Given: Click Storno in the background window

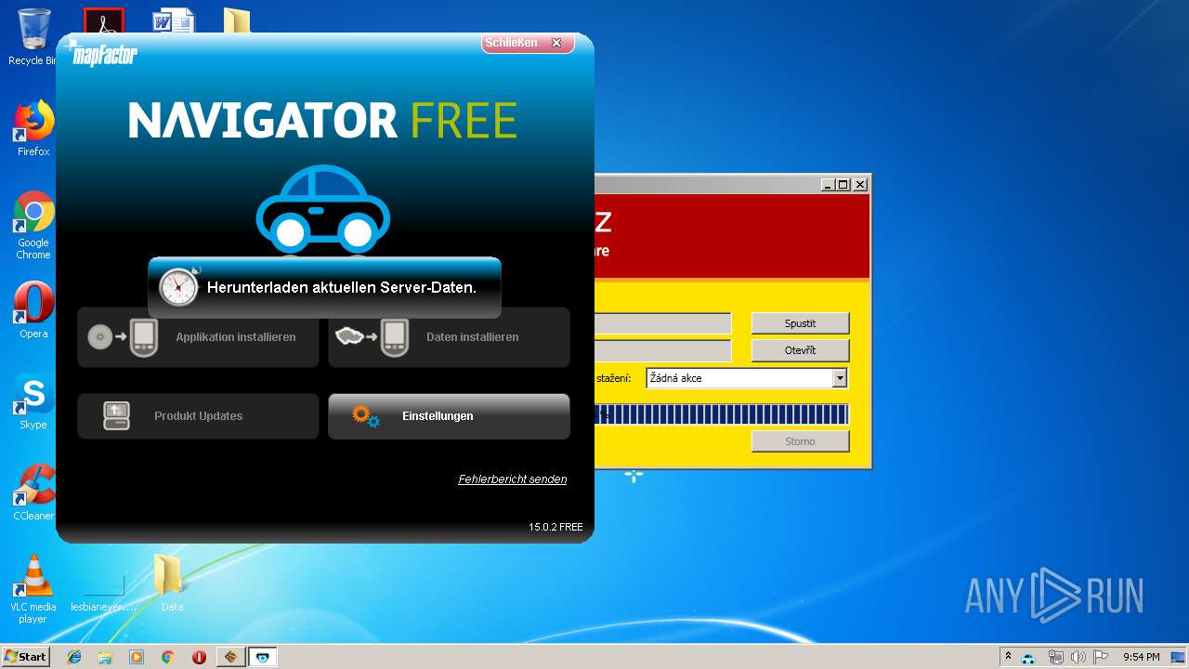Looking at the screenshot, I should pyautogui.click(x=800, y=441).
